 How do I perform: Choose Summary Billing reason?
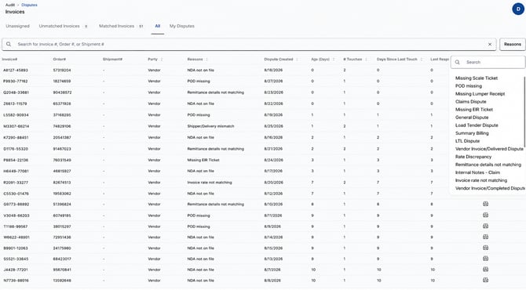[x=472, y=133]
